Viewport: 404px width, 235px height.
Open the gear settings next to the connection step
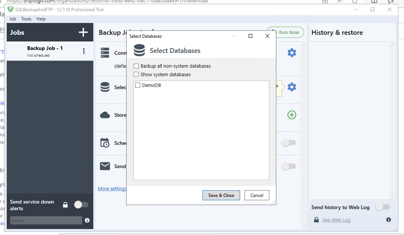pos(292,53)
